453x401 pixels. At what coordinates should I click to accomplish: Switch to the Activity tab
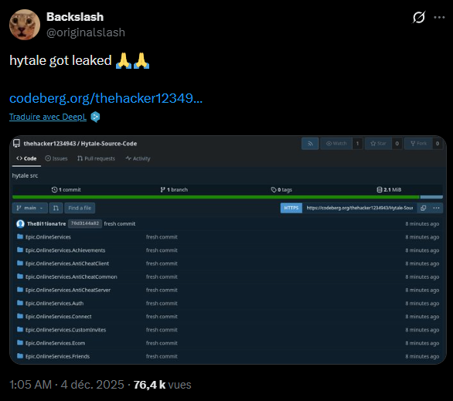[138, 158]
